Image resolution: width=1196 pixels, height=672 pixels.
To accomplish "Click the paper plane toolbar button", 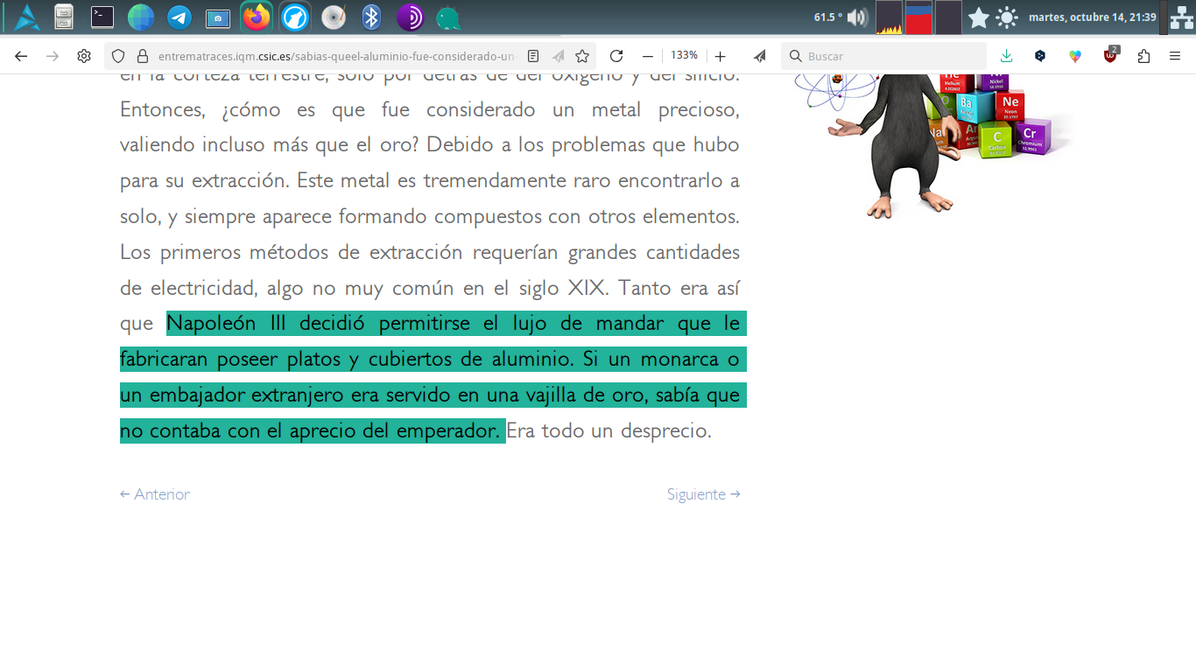I will [759, 56].
